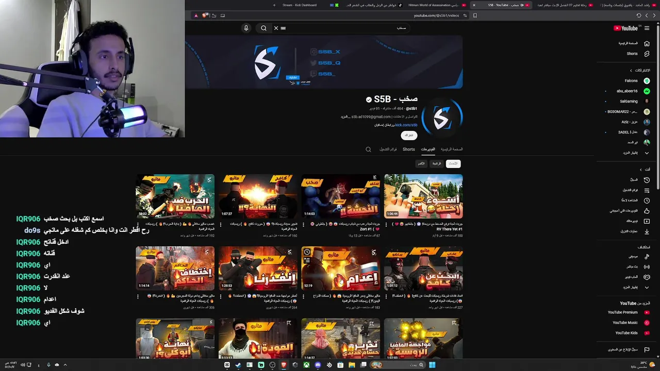The image size is (660, 371).
Task: Open BO3OMAR22 channel subscription
Action: point(628,112)
